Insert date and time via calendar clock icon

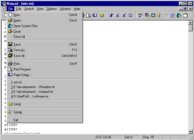[147, 15]
